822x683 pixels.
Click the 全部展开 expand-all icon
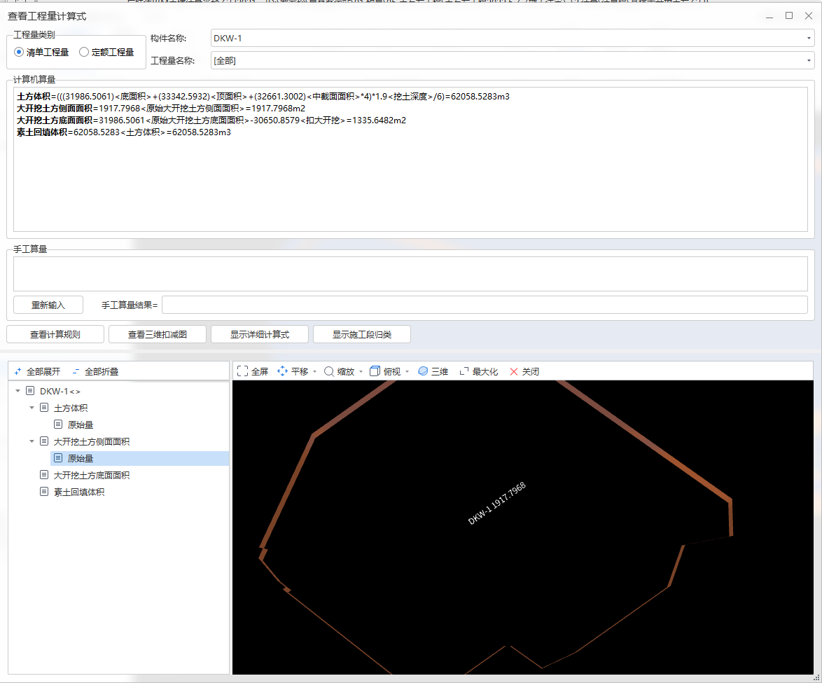click(18, 371)
